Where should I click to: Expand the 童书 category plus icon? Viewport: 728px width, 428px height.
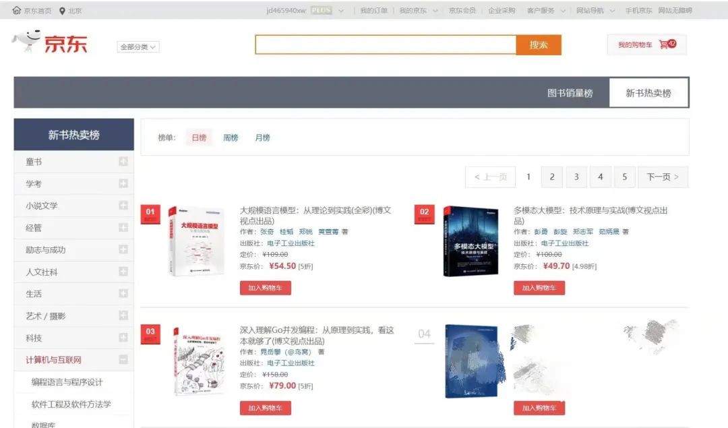(123, 162)
